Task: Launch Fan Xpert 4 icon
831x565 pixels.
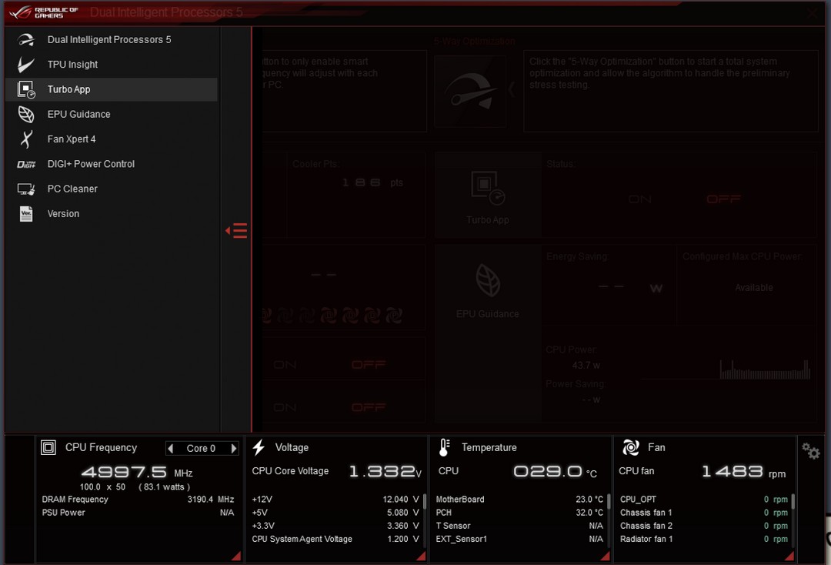Action: click(26, 139)
